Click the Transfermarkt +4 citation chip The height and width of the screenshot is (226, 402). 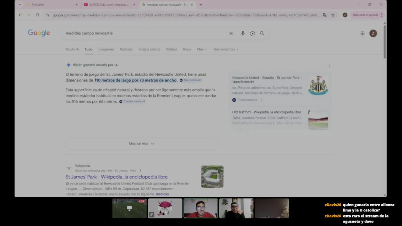pos(132,101)
